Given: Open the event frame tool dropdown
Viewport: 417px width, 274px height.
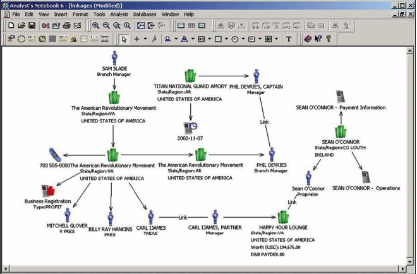Looking at the screenshot, I should tap(210, 39).
